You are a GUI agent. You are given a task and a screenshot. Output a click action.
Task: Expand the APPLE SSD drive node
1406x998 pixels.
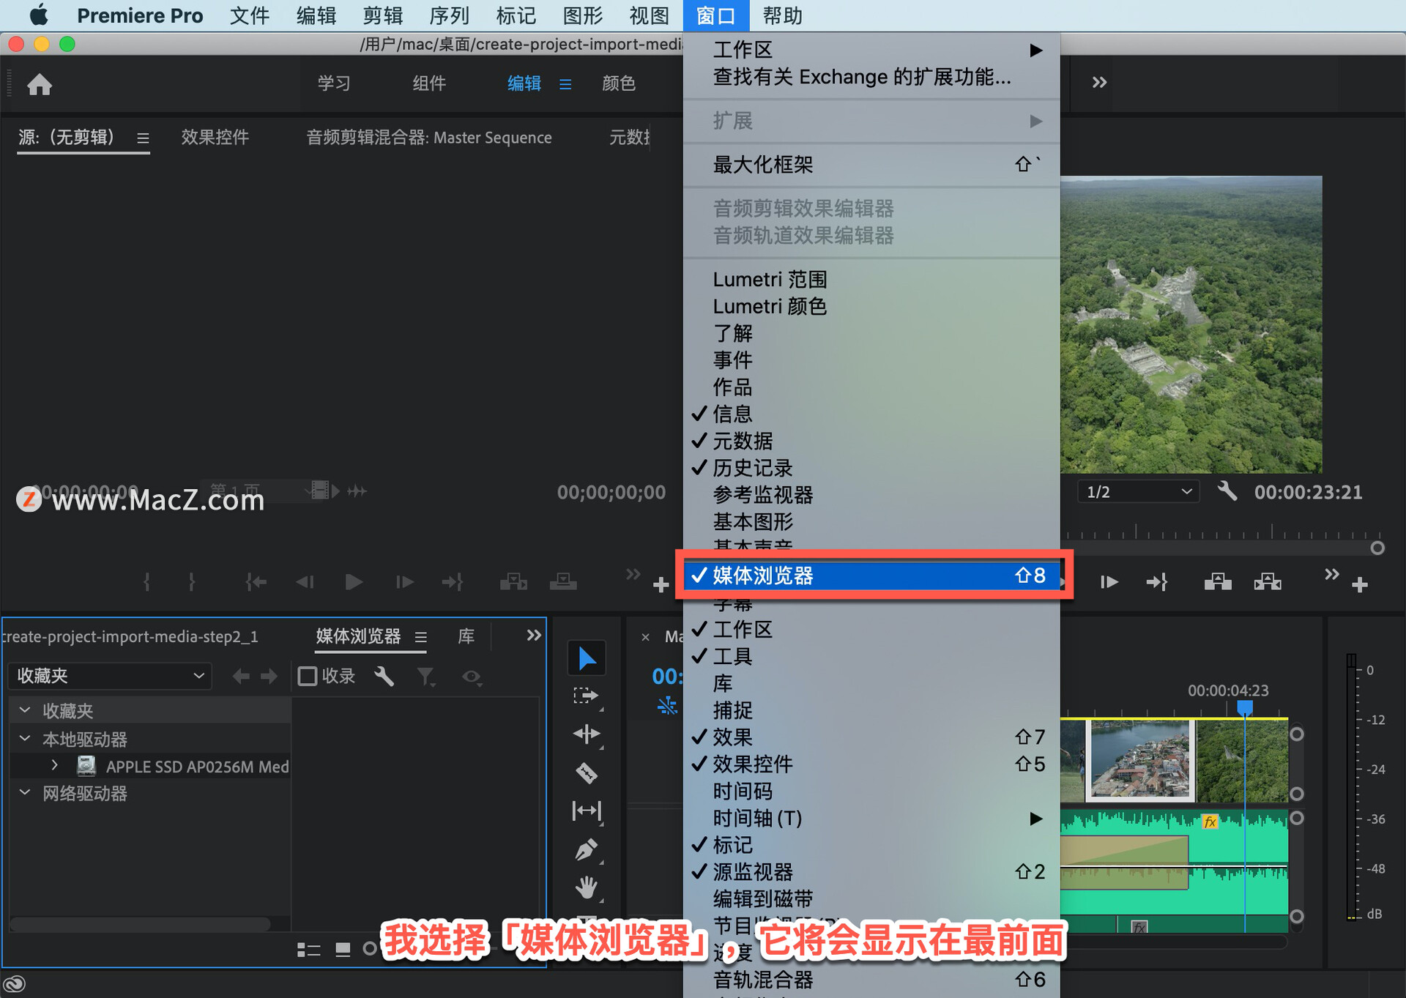(x=55, y=766)
